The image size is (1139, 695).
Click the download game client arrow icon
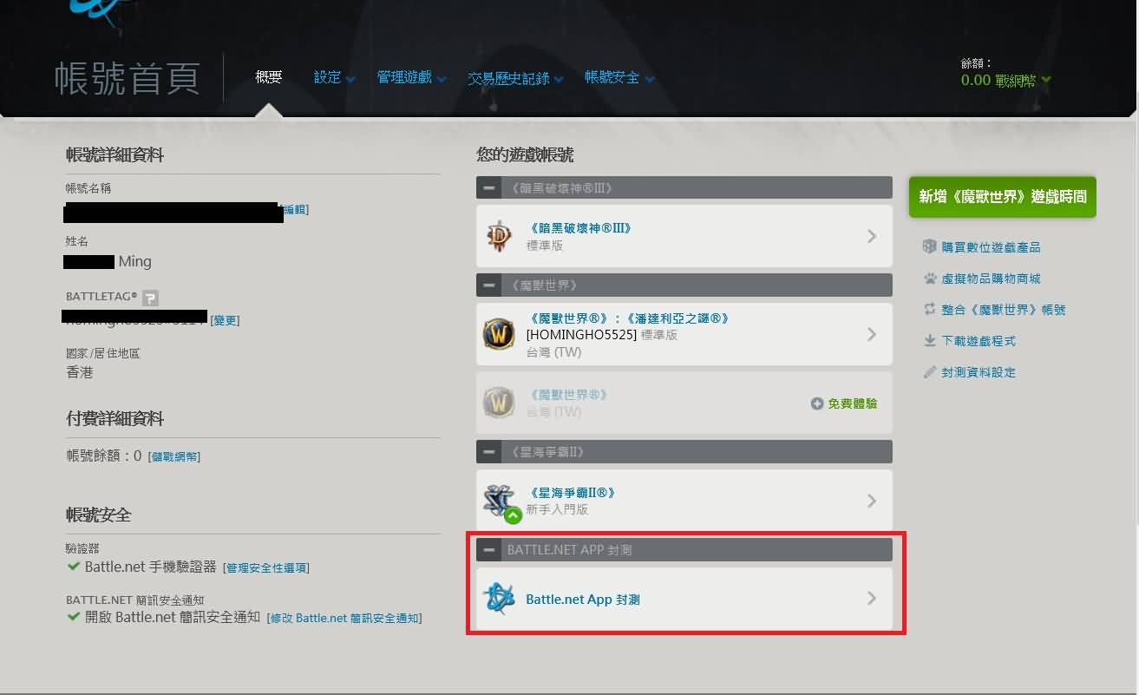(x=930, y=341)
